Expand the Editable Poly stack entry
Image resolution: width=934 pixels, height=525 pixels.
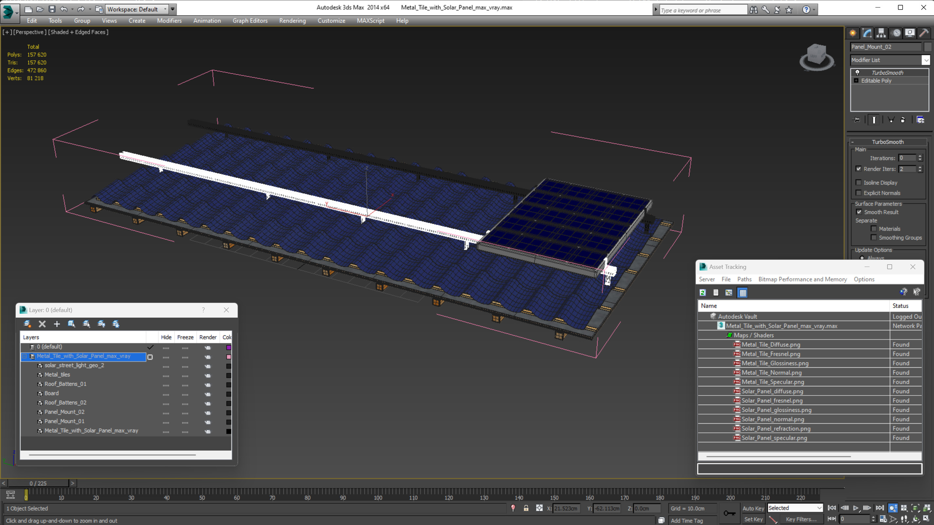point(856,80)
